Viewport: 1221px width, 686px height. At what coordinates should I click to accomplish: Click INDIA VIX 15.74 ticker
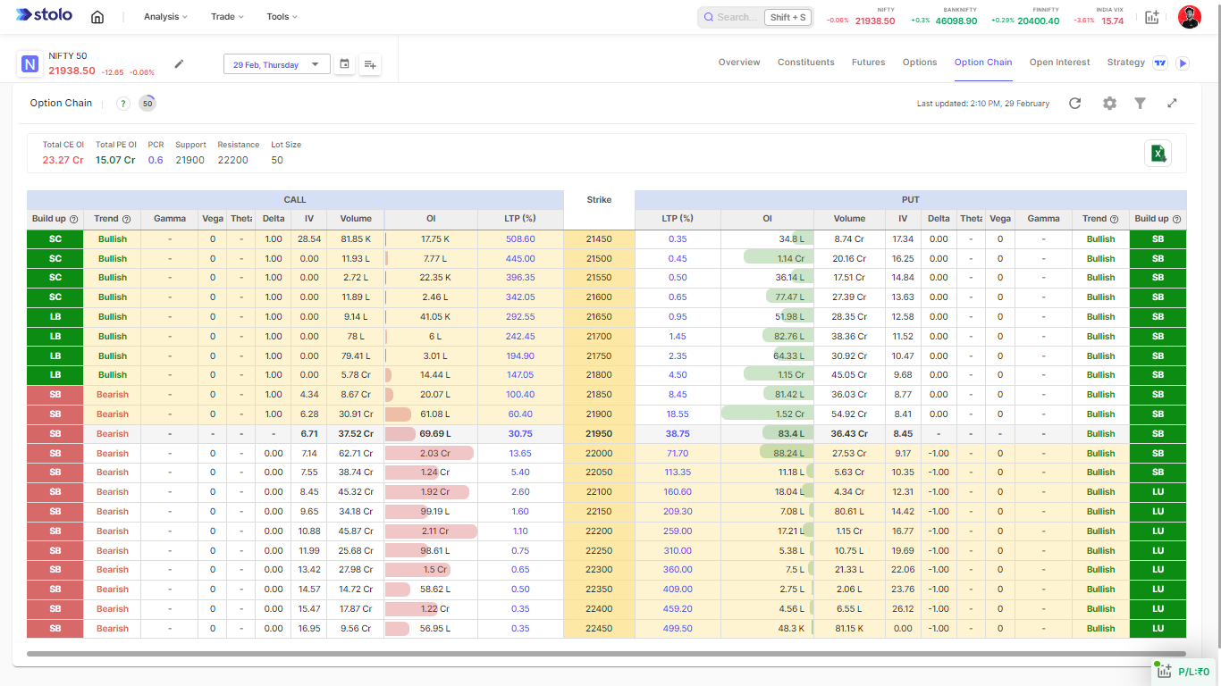coord(1099,17)
